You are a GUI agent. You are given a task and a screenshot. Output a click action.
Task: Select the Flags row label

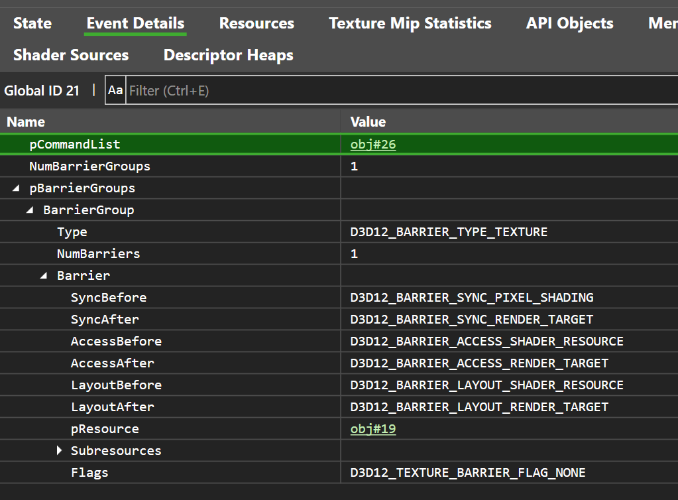click(89, 473)
